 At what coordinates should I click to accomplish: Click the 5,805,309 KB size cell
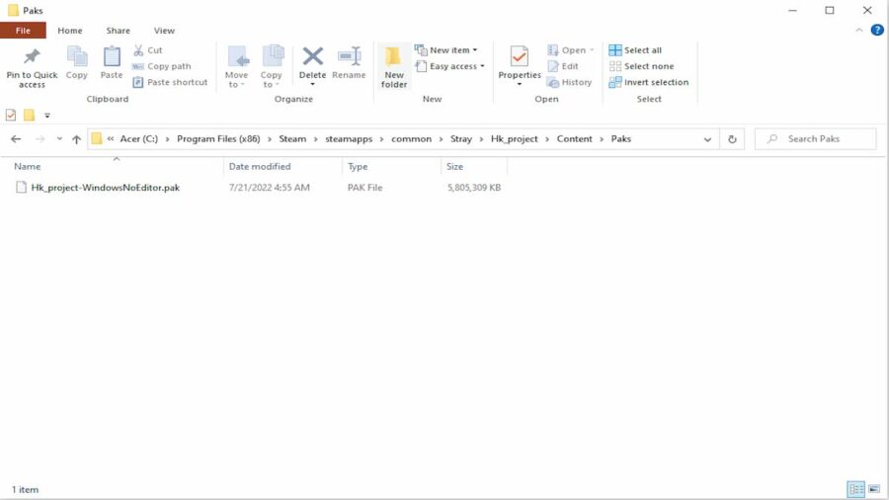[474, 188]
